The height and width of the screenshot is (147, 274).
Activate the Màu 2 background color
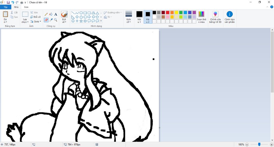(x=148, y=17)
